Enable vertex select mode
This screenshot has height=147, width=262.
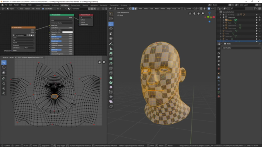coord(131,9)
